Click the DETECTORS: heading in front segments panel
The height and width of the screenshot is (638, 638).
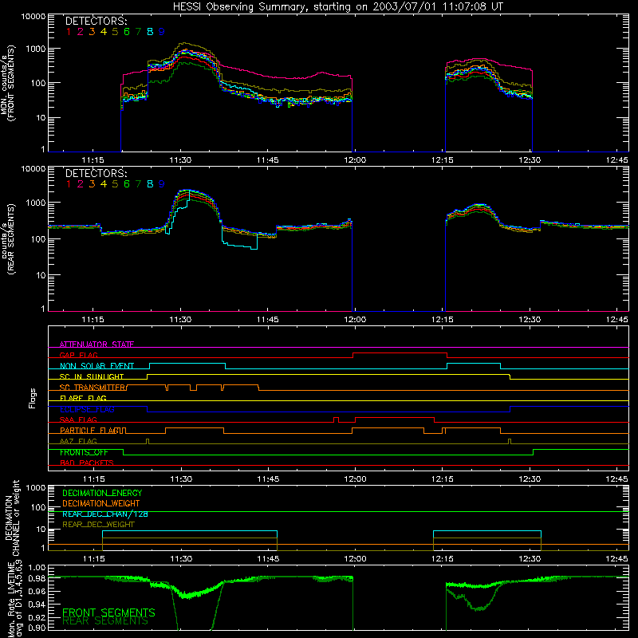(x=96, y=21)
